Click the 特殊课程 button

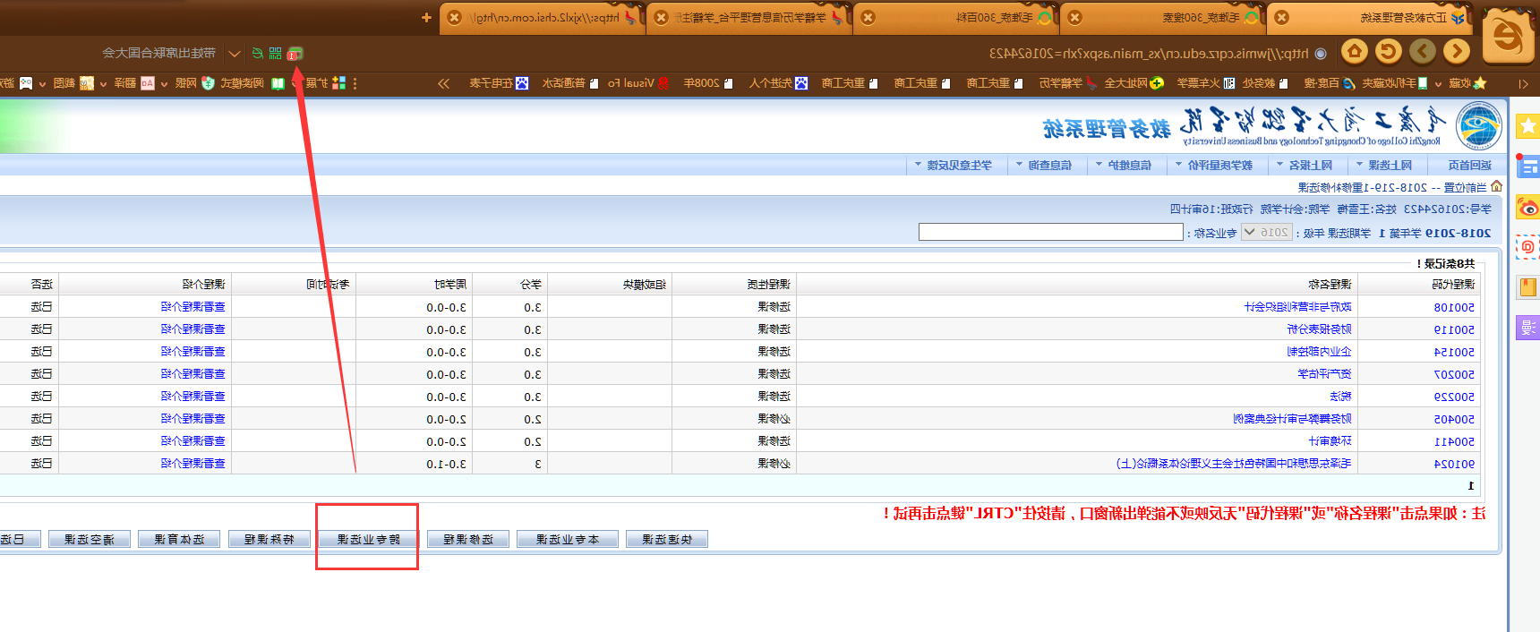coord(269,539)
